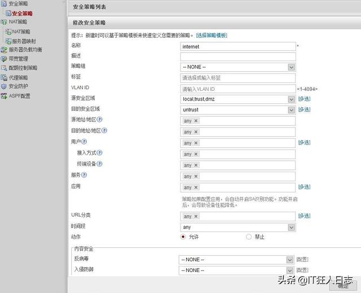The width and height of the screenshot is (361, 293).
Task: Remove the any tag in 用户 field
Action: (196, 143)
